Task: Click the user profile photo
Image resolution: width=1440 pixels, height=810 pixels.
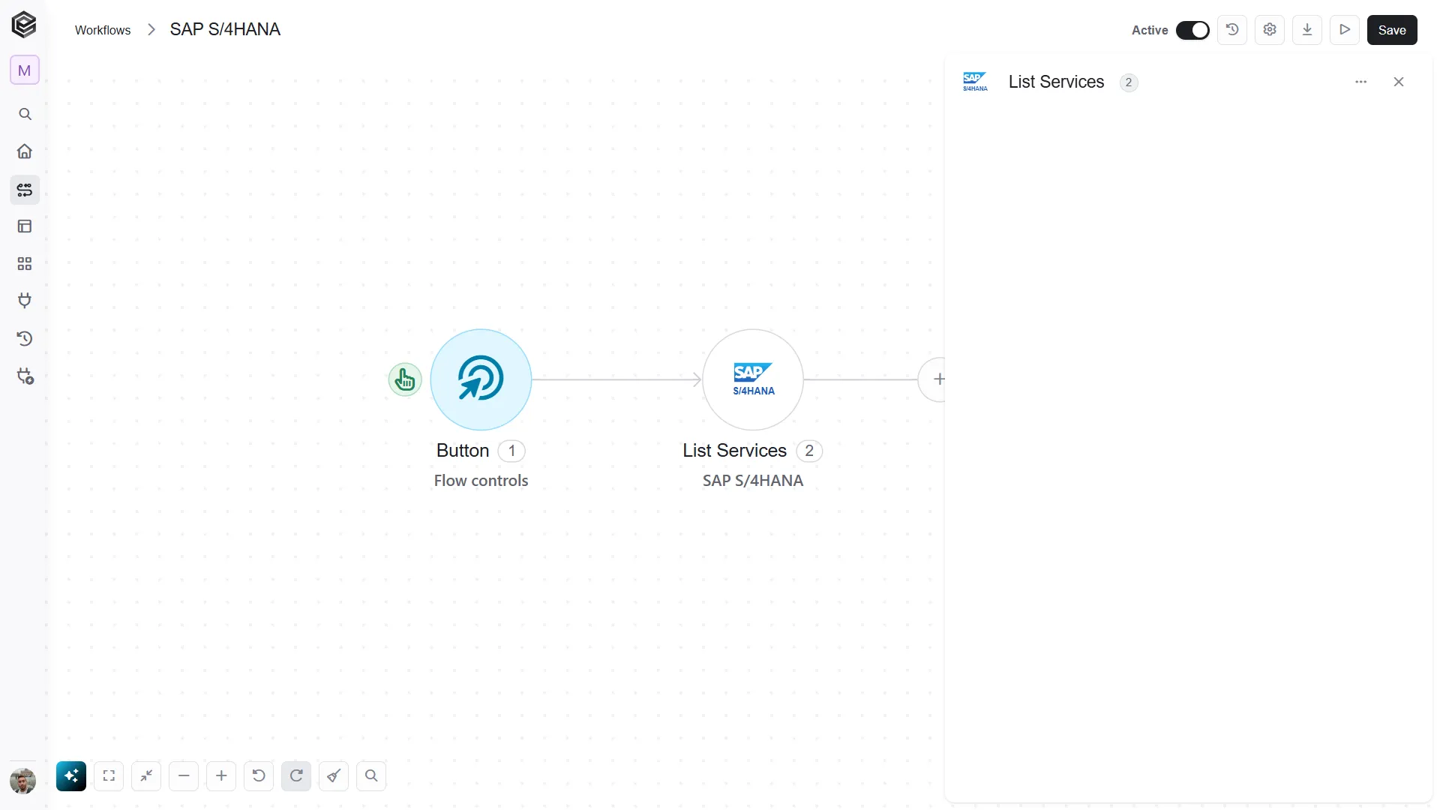Action: point(23,781)
